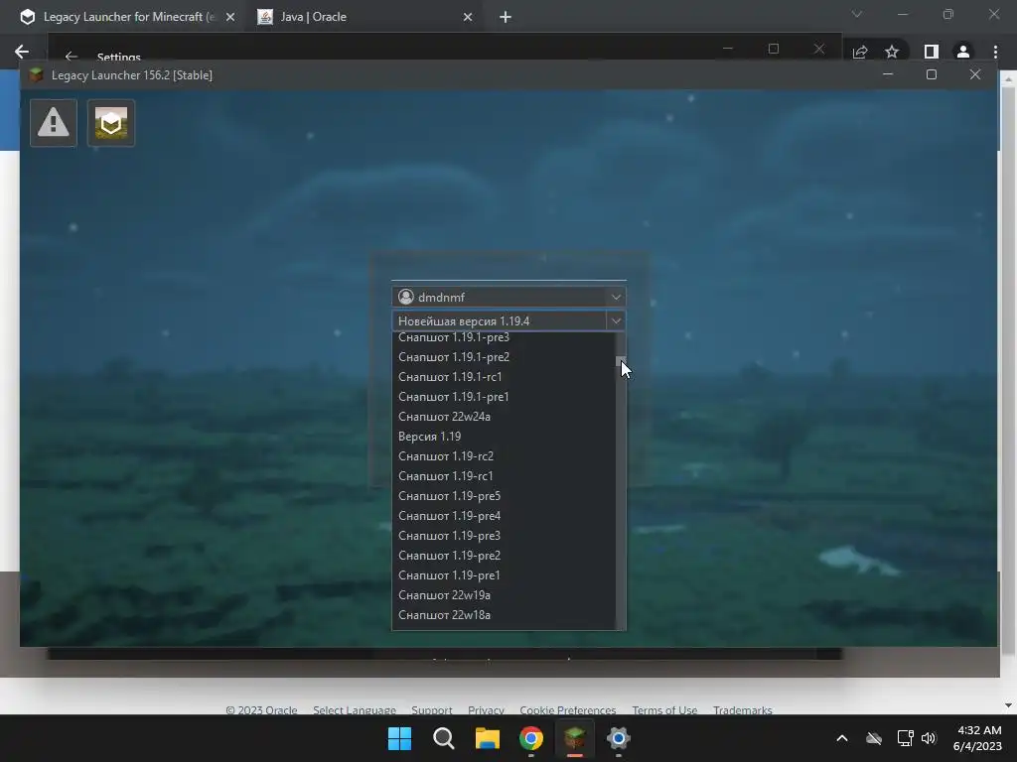The height and width of the screenshot is (762, 1017).
Task: Toggle Chrome side panel icon
Action: tap(931, 52)
